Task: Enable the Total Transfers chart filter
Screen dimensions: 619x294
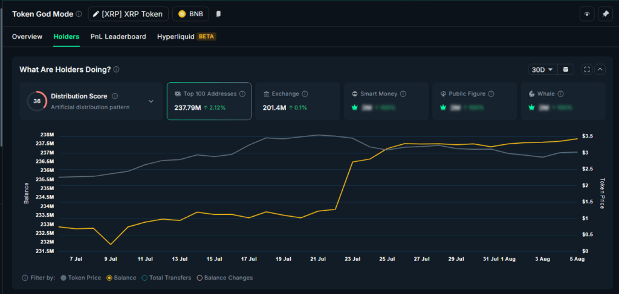Action: 167,278
